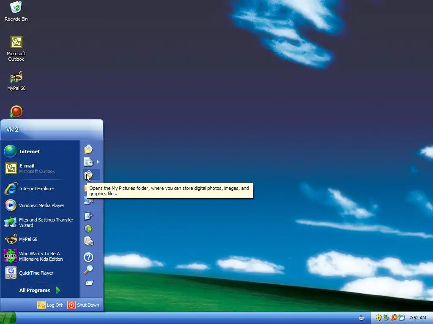Open My Recent Documents clock icon
Viewport: 433px width, 324px height.
coord(89,162)
